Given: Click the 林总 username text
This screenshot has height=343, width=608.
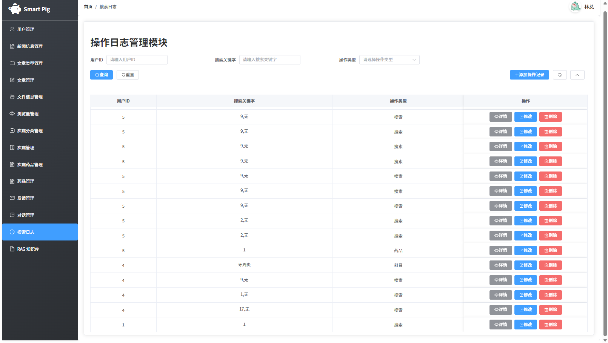Looking at the screenshot, I should 589,7.
